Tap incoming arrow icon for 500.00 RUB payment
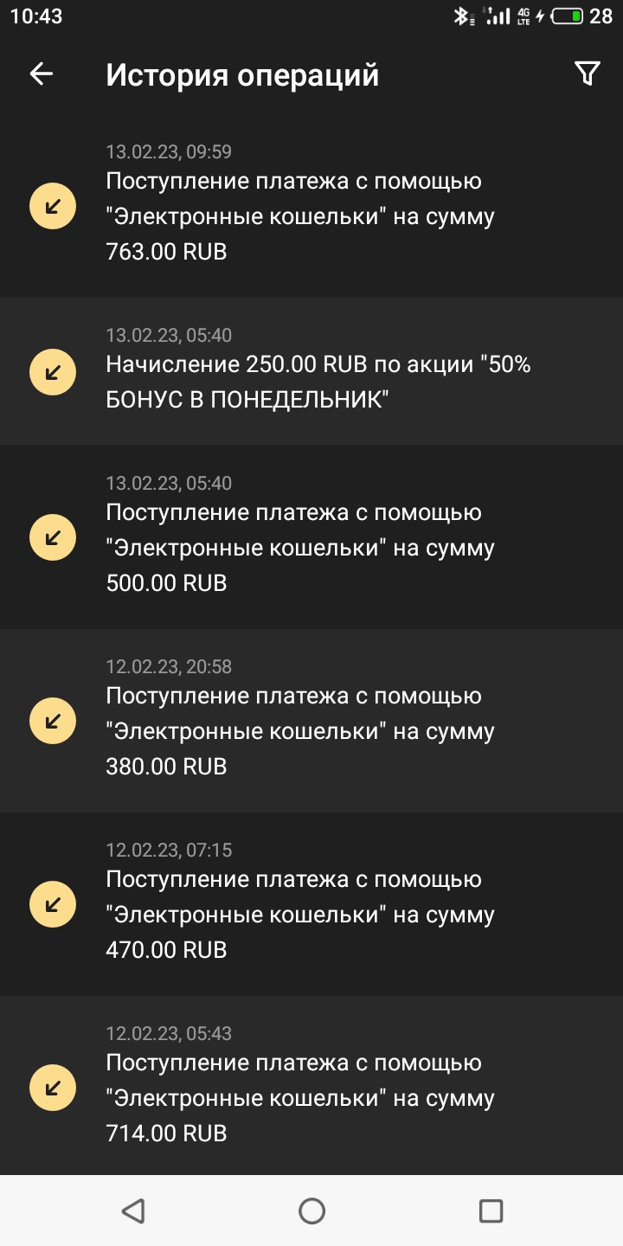Screen dimensions: 623x1246 [x=53, y=537]
